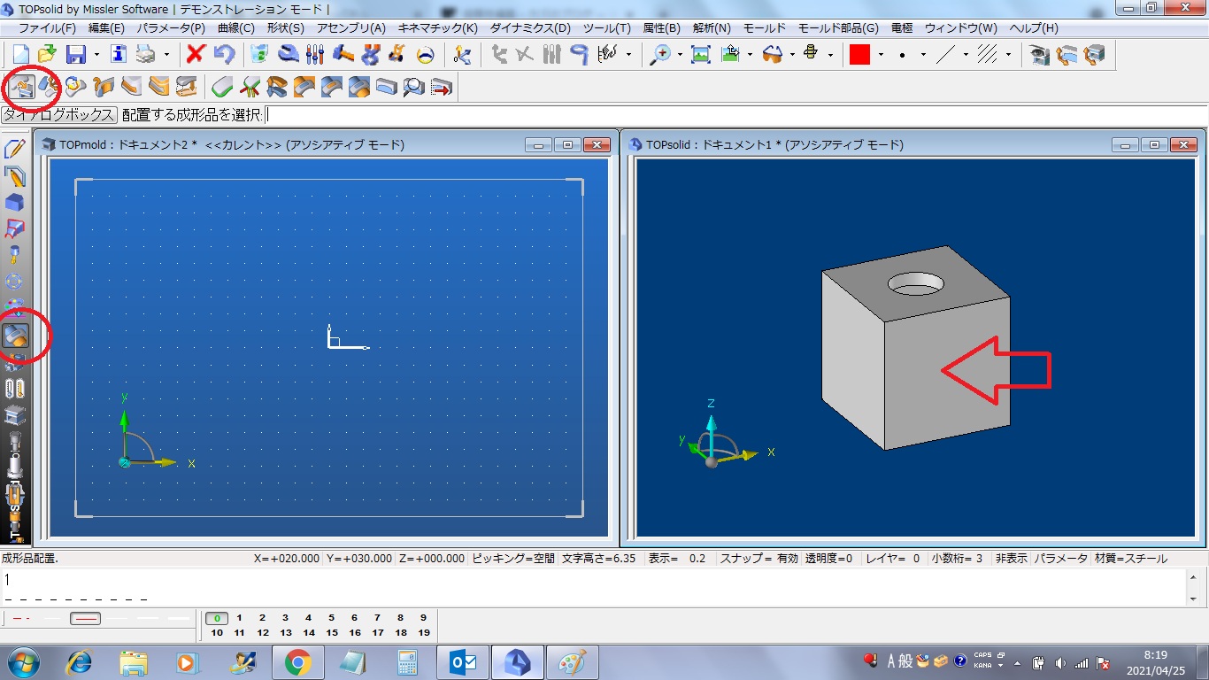
Task: Select the pencil sketch tool in left sidebar
Action: click(x=15, y=149)
